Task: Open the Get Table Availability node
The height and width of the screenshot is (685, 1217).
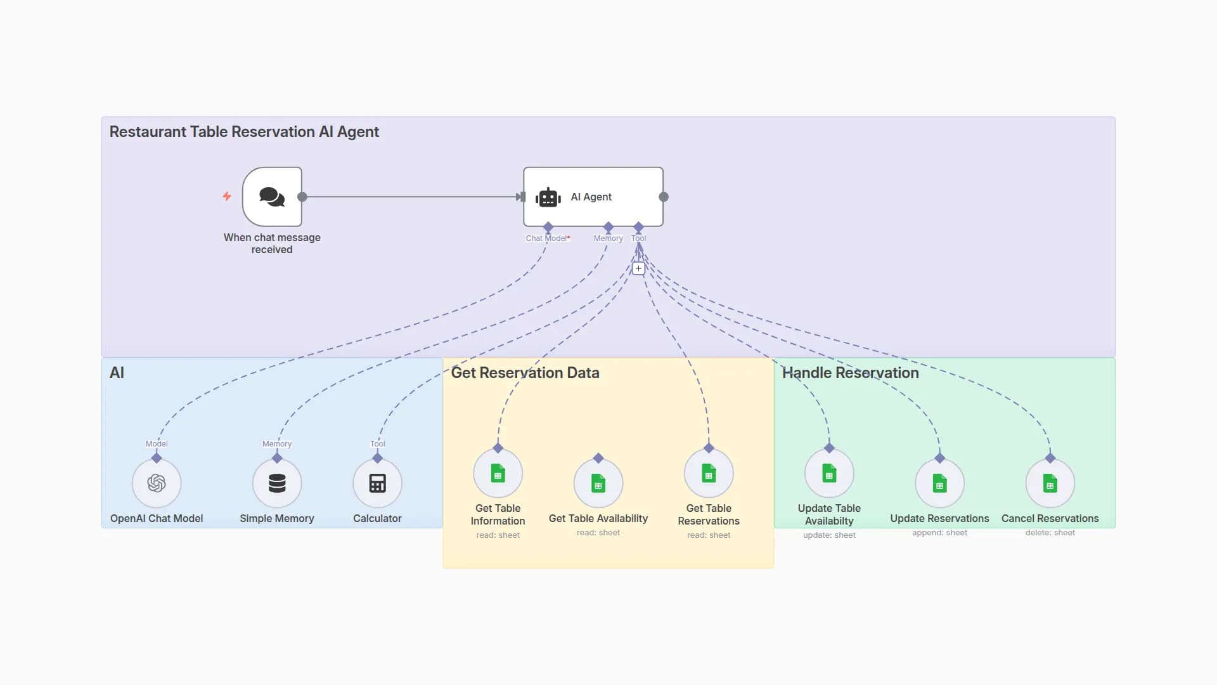Action: pyautogui.click(x=598, y=483)
